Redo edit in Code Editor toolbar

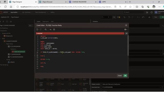(41, 30)
